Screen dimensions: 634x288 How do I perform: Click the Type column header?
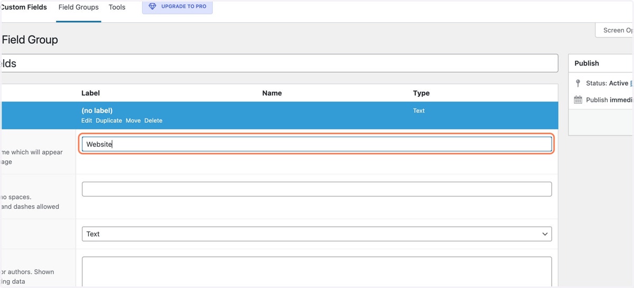tap(421, 93)
